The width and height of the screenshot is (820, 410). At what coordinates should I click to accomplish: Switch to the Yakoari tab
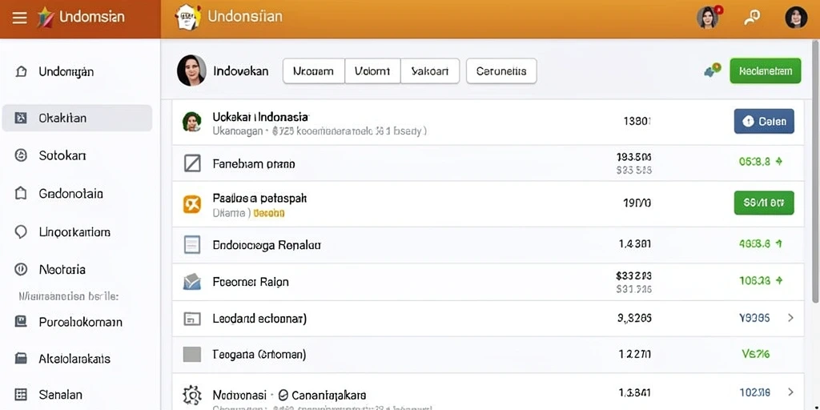[430, 71]
